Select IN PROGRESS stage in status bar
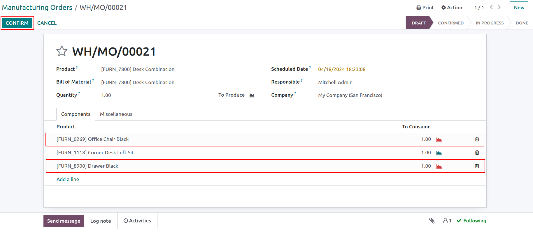 (490, 23)
